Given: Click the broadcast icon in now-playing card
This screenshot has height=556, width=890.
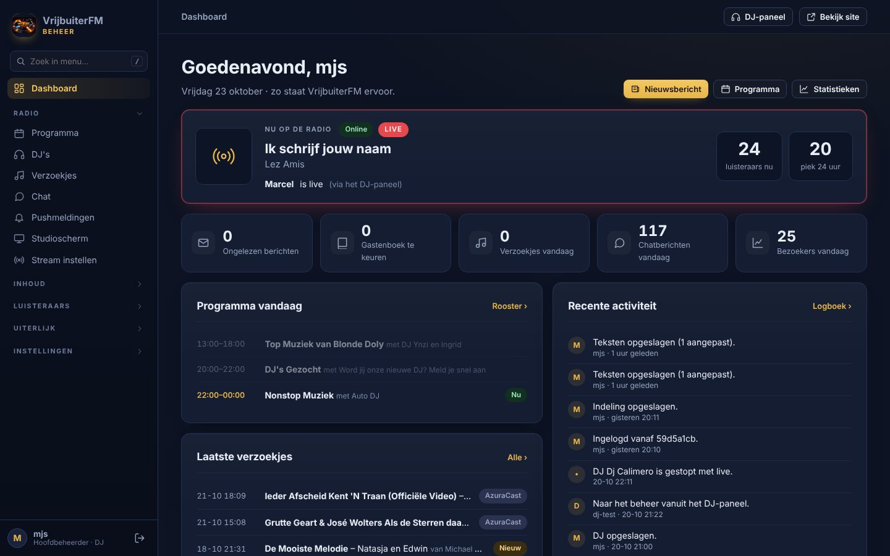Looking at the screenshot, I should click(224, 156).
